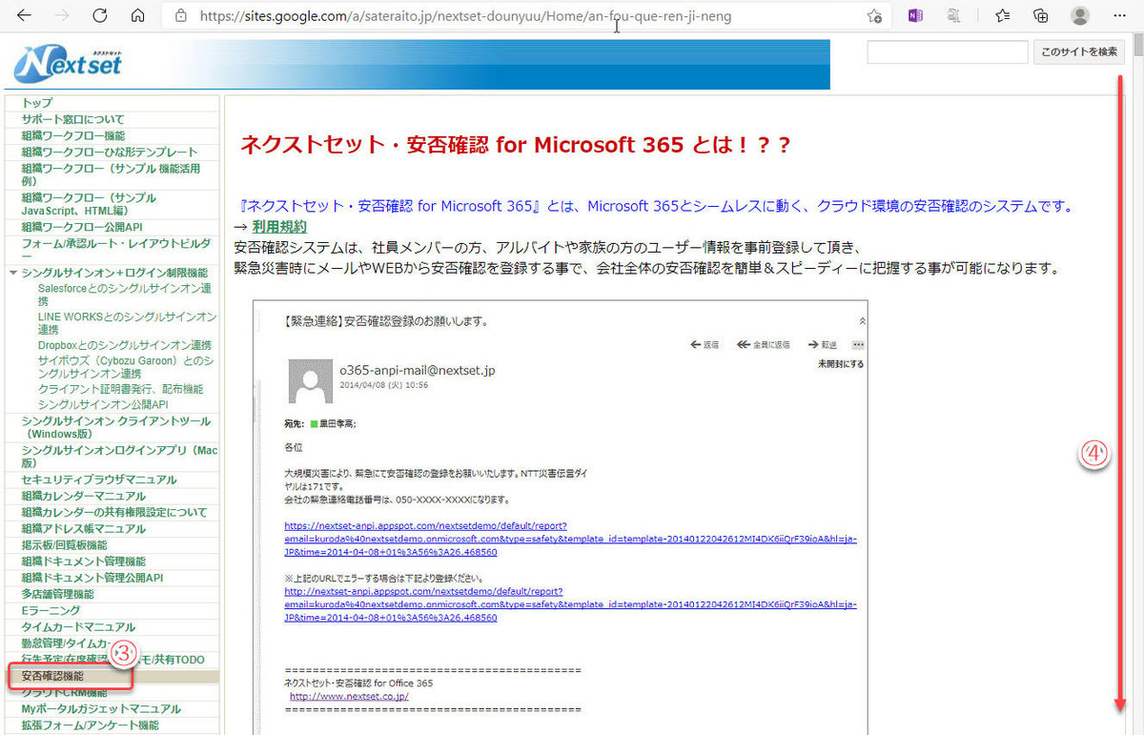Screen dimensions: 1144x735
Task: Open the 組織カレンダーマニュアル sidebar page
Action: click(84, 496)
